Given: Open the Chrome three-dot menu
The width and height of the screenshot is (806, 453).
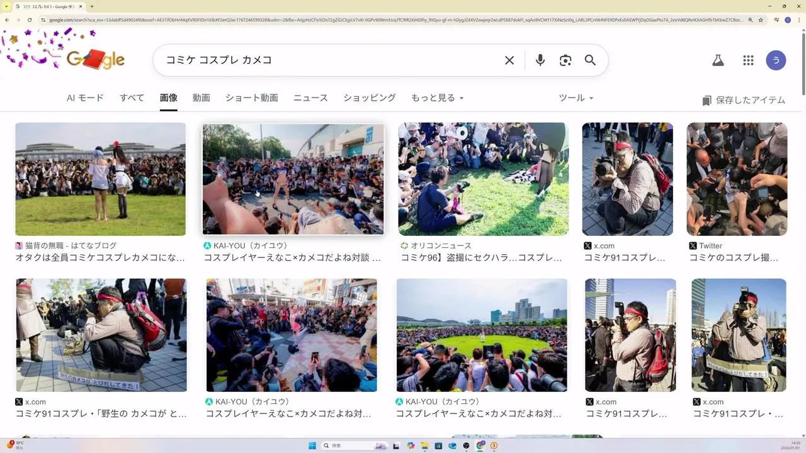Looking at the screenshot, I should (798, 20).
